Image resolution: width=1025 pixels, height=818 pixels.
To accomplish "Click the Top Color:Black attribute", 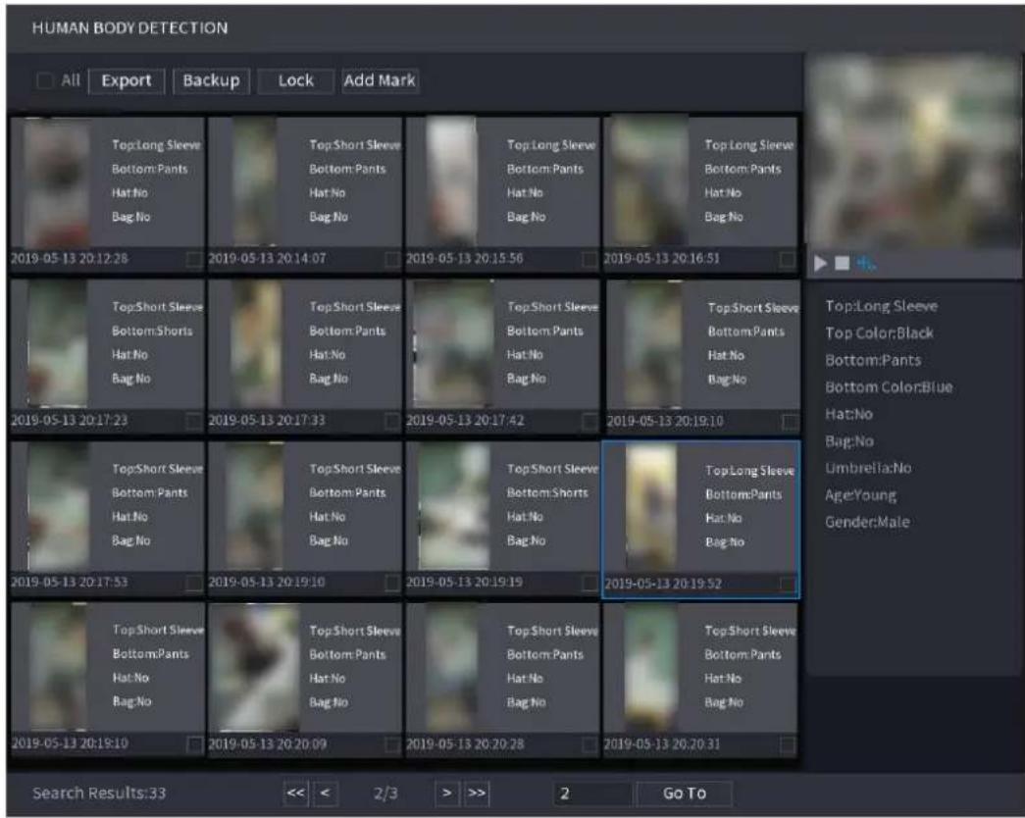I will 879,332.
